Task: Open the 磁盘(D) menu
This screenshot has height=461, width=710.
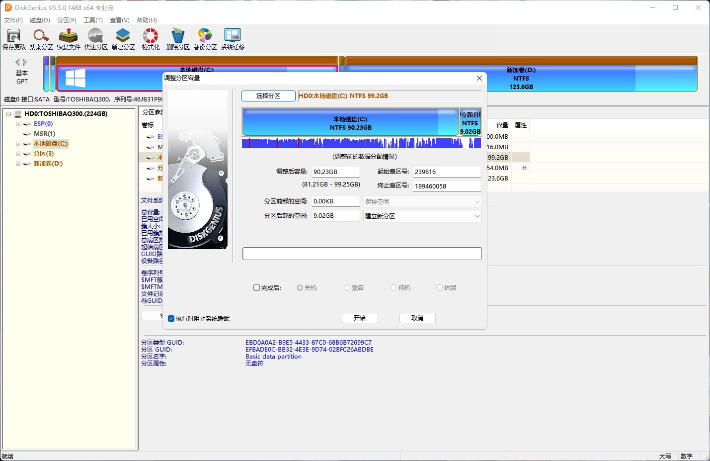Action: [40, 20]
